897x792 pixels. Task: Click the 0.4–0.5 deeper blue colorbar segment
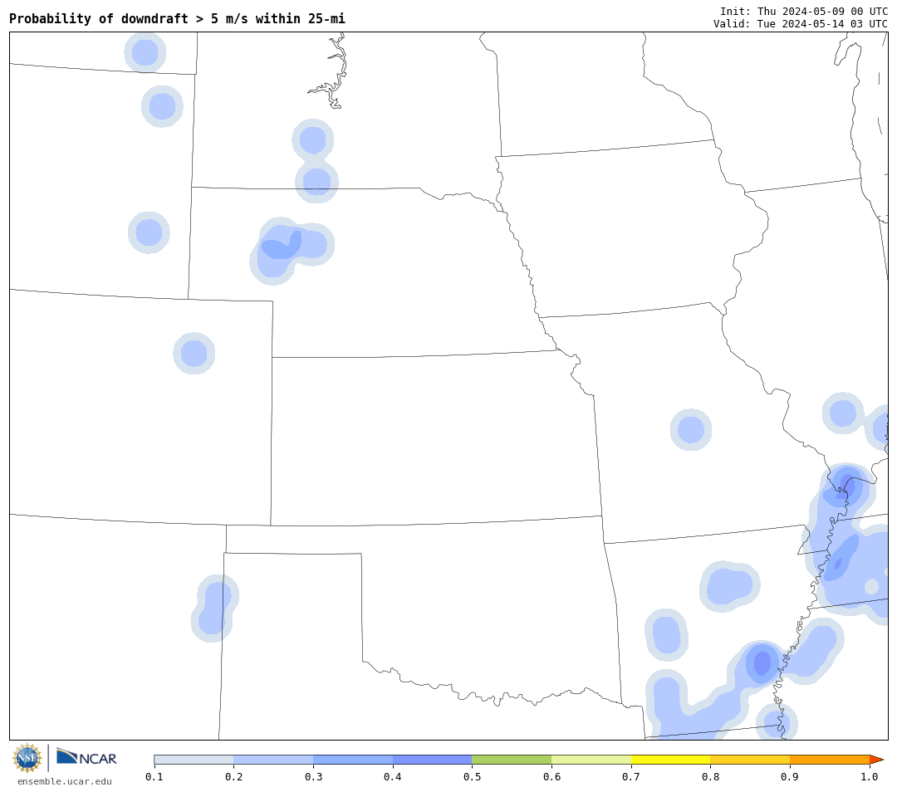pyautogui.click(x=433, y=760)
